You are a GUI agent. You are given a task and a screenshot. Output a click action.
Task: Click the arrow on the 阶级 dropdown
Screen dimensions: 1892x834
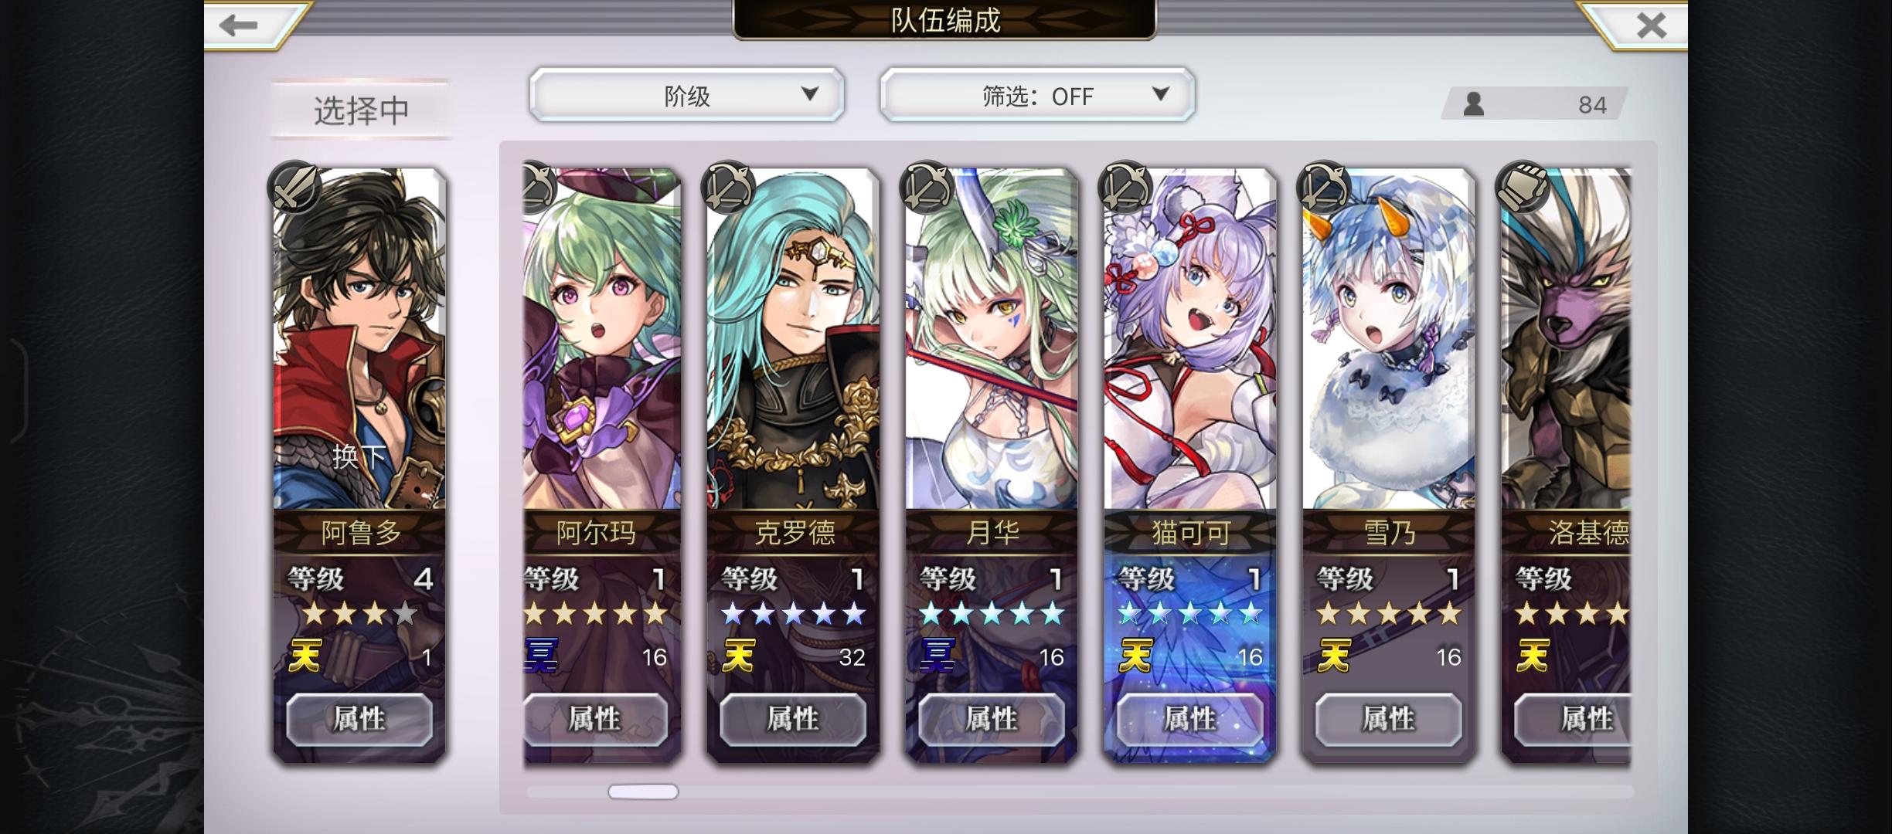(809, 94)
